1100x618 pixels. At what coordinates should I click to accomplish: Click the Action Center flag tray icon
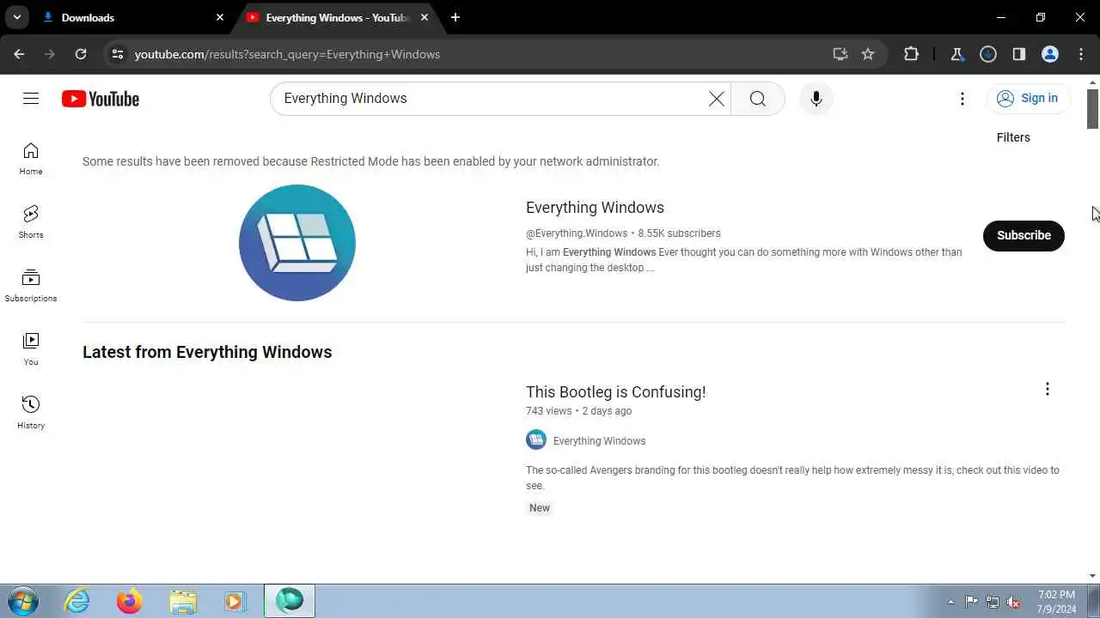(x=971, y=602)
